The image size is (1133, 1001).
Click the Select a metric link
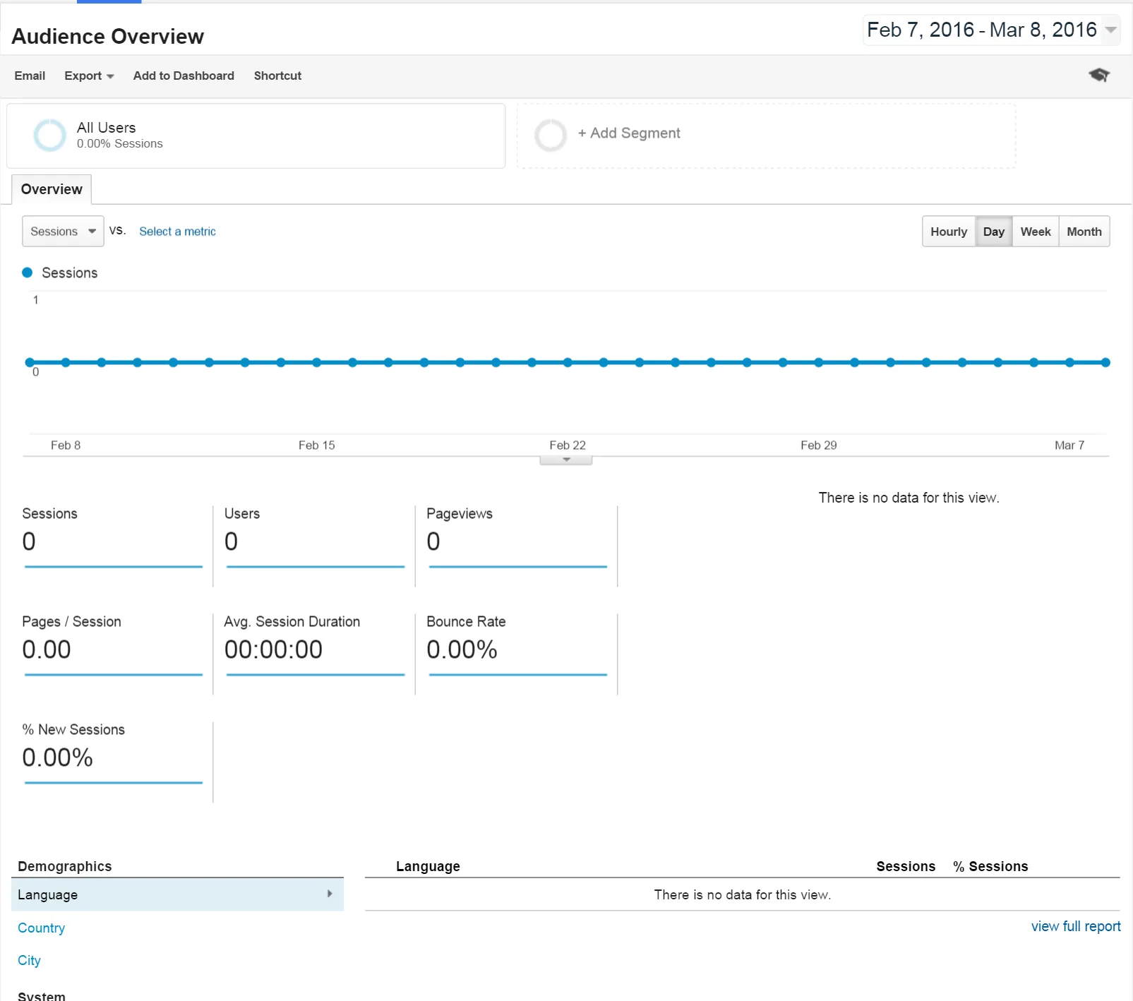[x=177, y=232]
